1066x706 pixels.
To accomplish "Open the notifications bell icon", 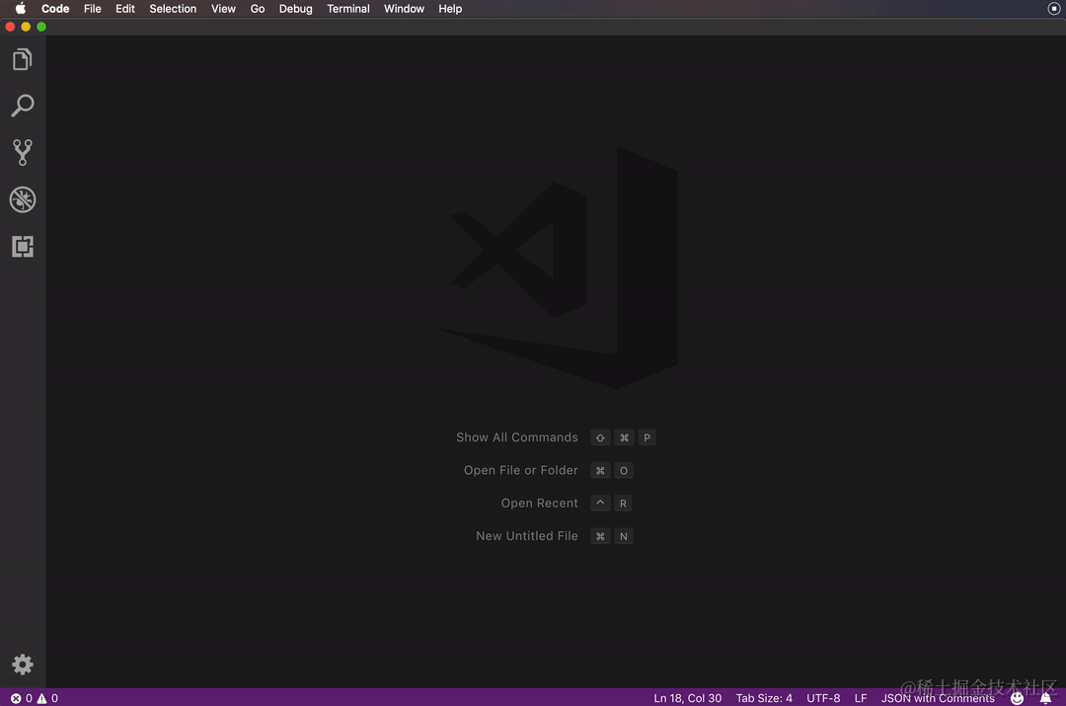I will (1045, 698).
